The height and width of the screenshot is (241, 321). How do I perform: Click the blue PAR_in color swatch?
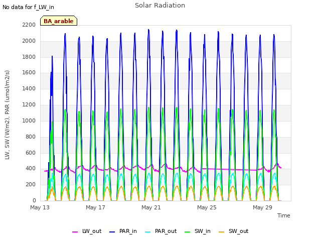tap(112, 232)
